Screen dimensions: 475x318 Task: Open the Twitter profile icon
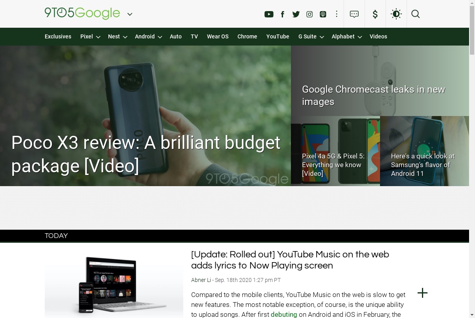coord(296,14)
